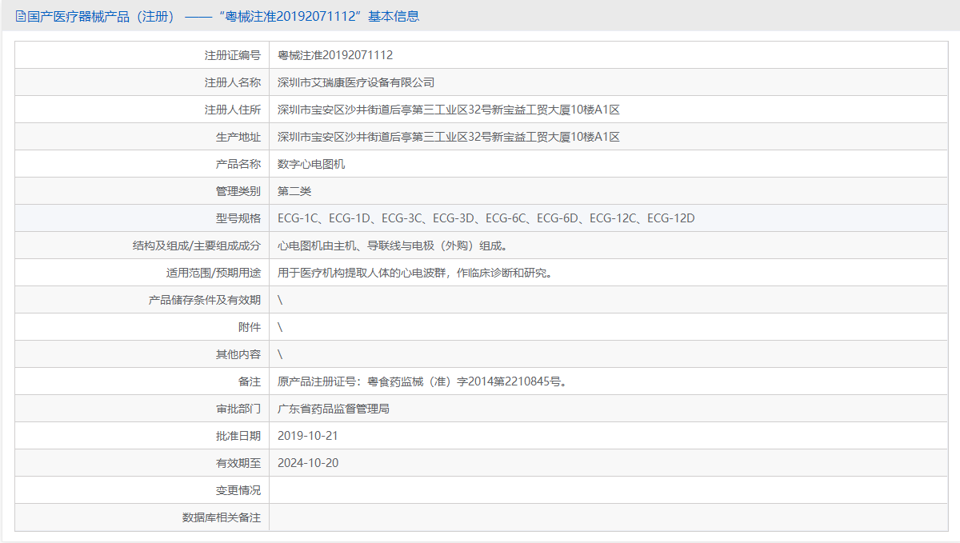
Task: Click the backslash value in the 其他内容 row
Action: click(x=280, y=354)
